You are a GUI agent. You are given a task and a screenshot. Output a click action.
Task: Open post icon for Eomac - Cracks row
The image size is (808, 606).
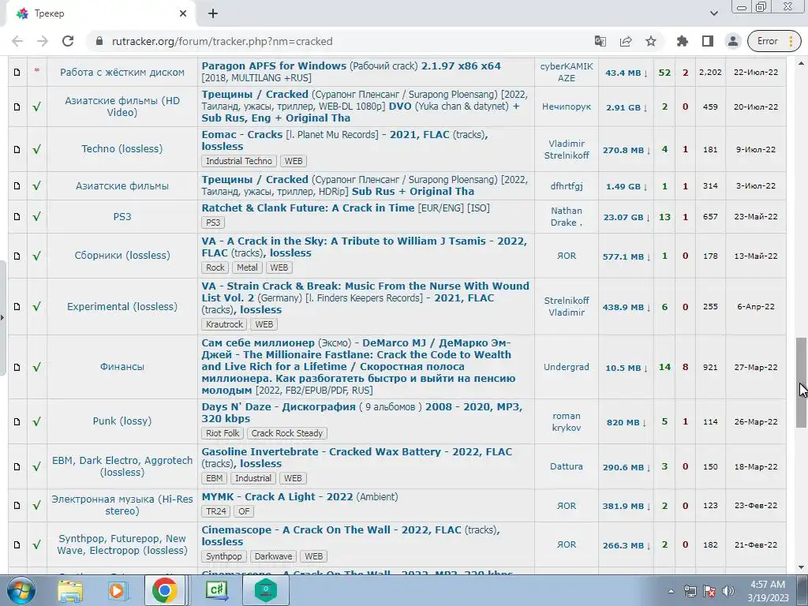point(17,149)
